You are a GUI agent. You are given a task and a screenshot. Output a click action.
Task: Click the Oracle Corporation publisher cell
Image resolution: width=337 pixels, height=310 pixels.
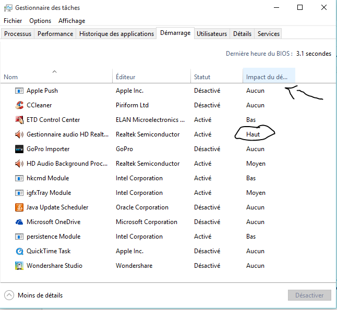point(142,207)
